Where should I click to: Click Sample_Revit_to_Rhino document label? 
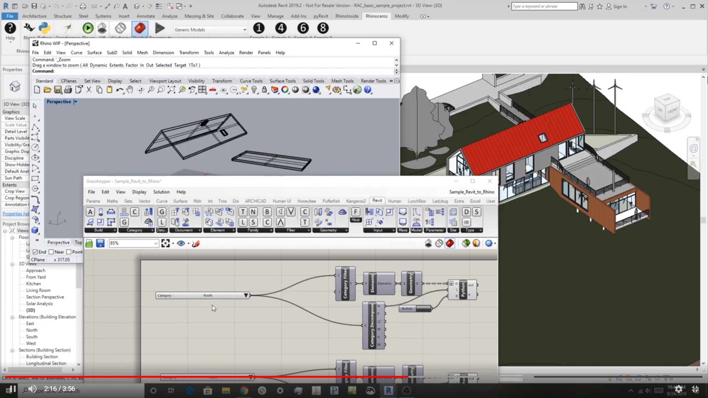[472, 192]
